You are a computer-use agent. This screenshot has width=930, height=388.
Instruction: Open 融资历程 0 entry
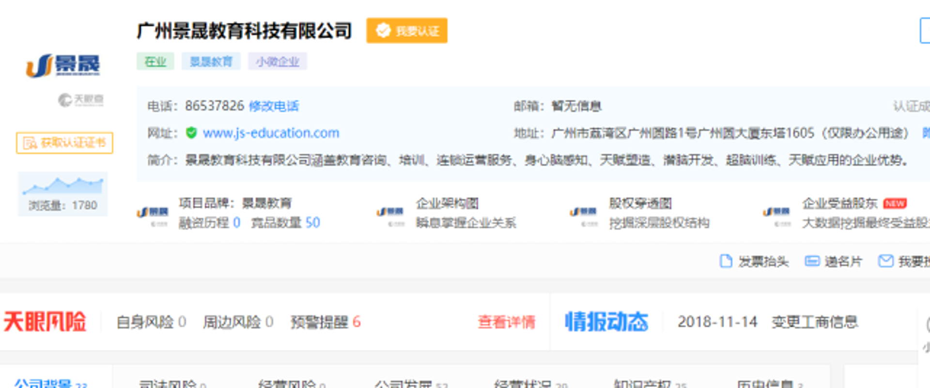(x=209, y=223)
